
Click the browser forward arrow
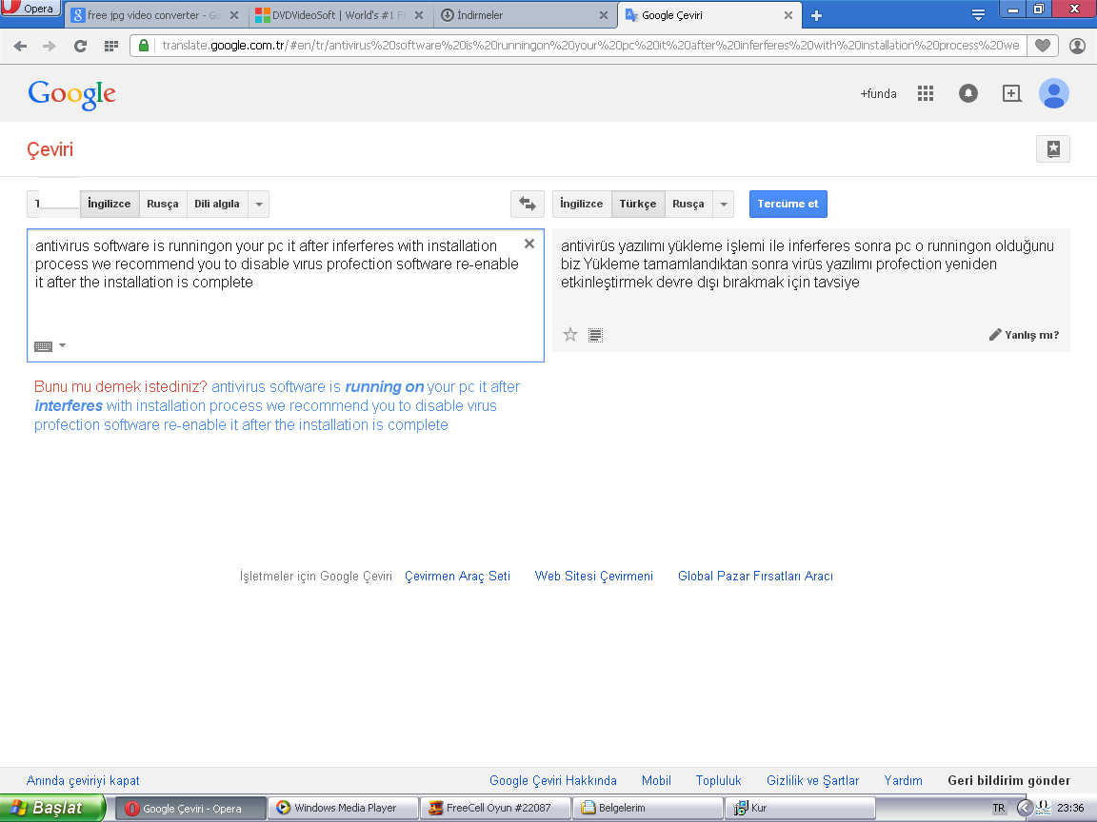(x=49, y=46)
